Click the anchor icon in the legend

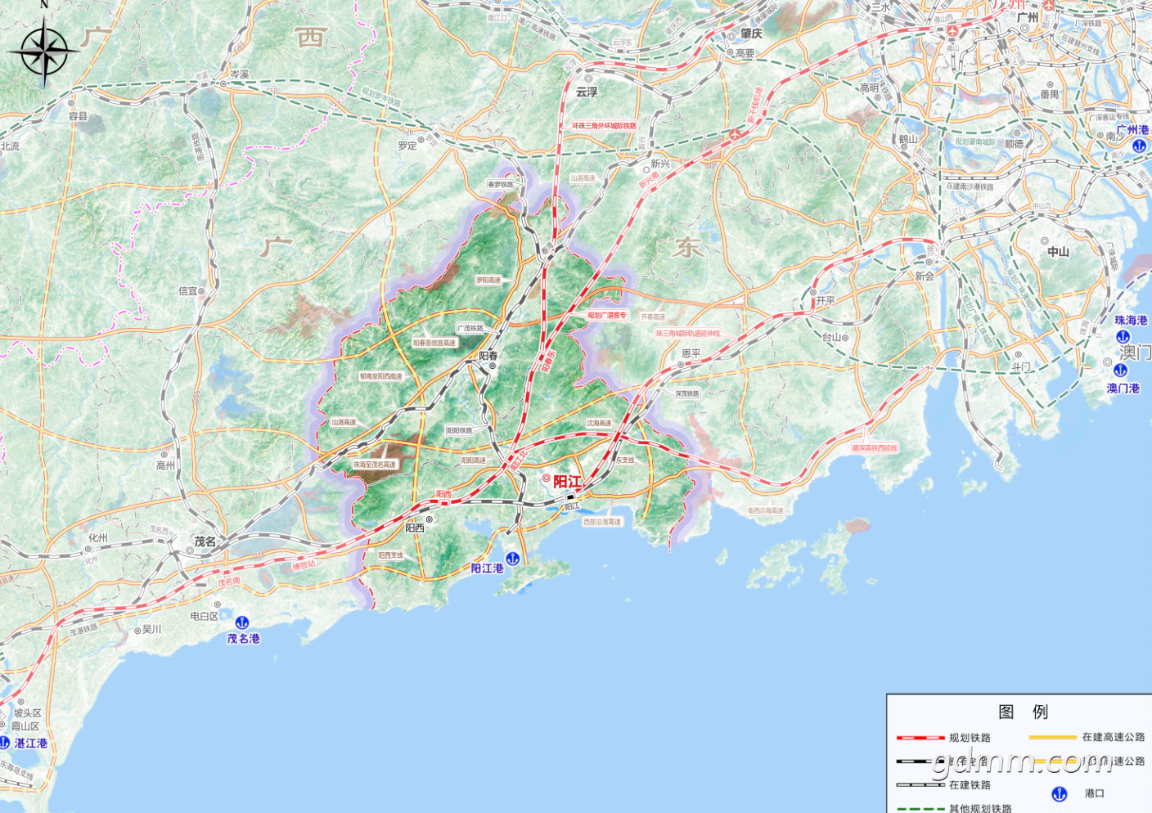pos(1059,793)
